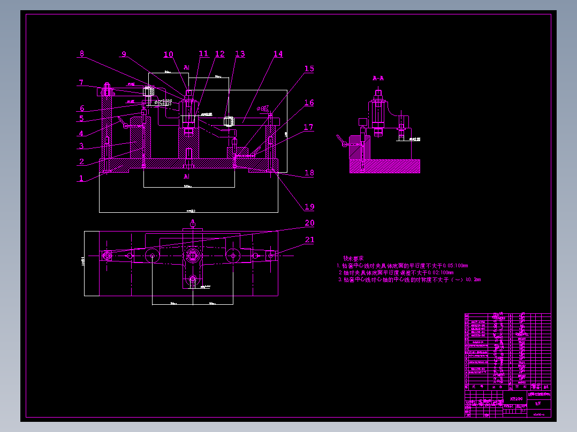Select part balloon number 1
The width and height of the screenshot is (577, 432).
point(81,179)
